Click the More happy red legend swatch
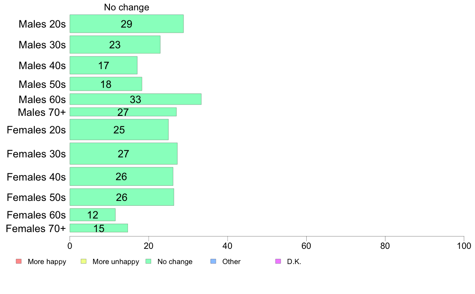This screenshot has height=294, width=475. (19, 261)
